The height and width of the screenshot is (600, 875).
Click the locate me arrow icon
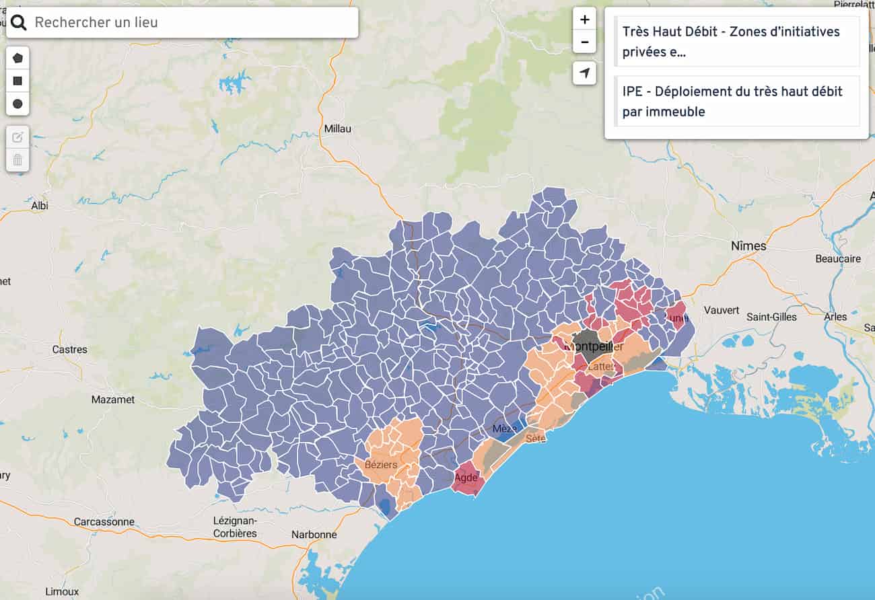tap(584, 73)
